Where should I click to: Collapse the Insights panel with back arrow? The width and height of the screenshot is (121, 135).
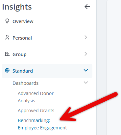pyautogui.click(x=87, y=7)
